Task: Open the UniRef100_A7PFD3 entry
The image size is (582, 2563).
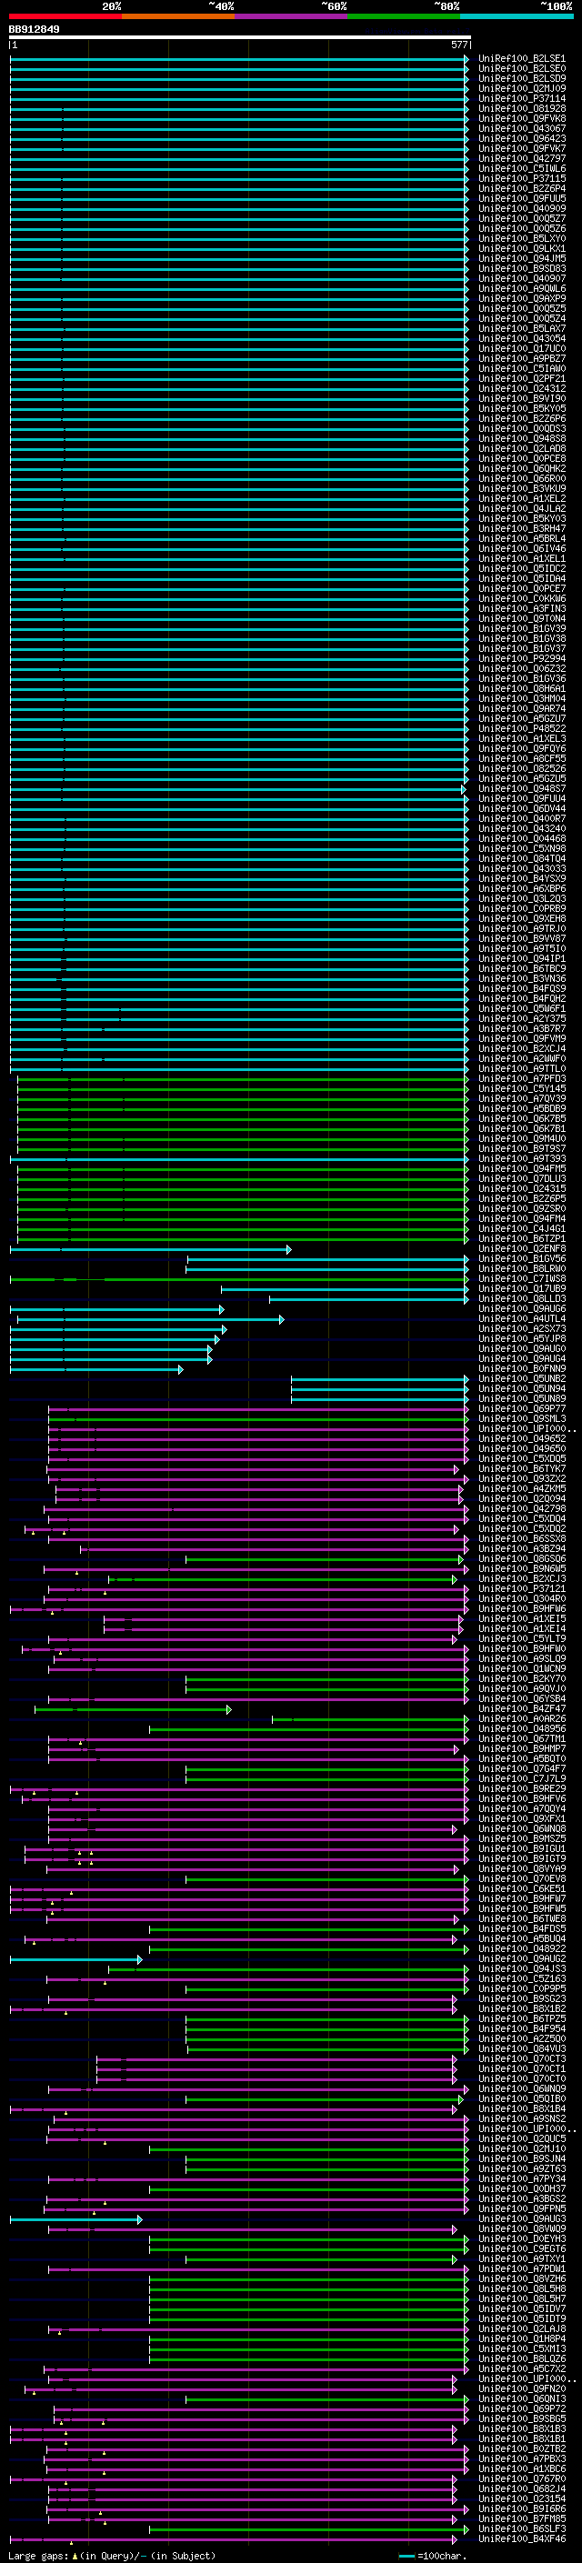Action: click(x=521, y=1078)
